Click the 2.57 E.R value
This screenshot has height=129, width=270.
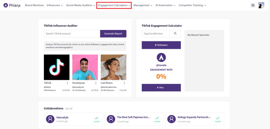click(95, 90)
